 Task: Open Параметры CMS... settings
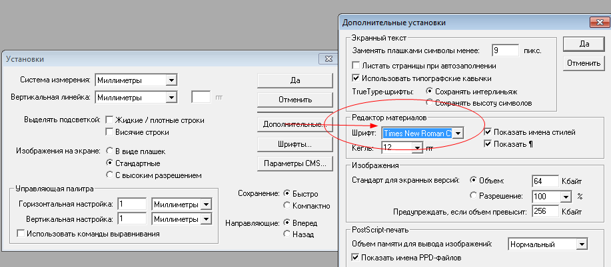point(295,163)
